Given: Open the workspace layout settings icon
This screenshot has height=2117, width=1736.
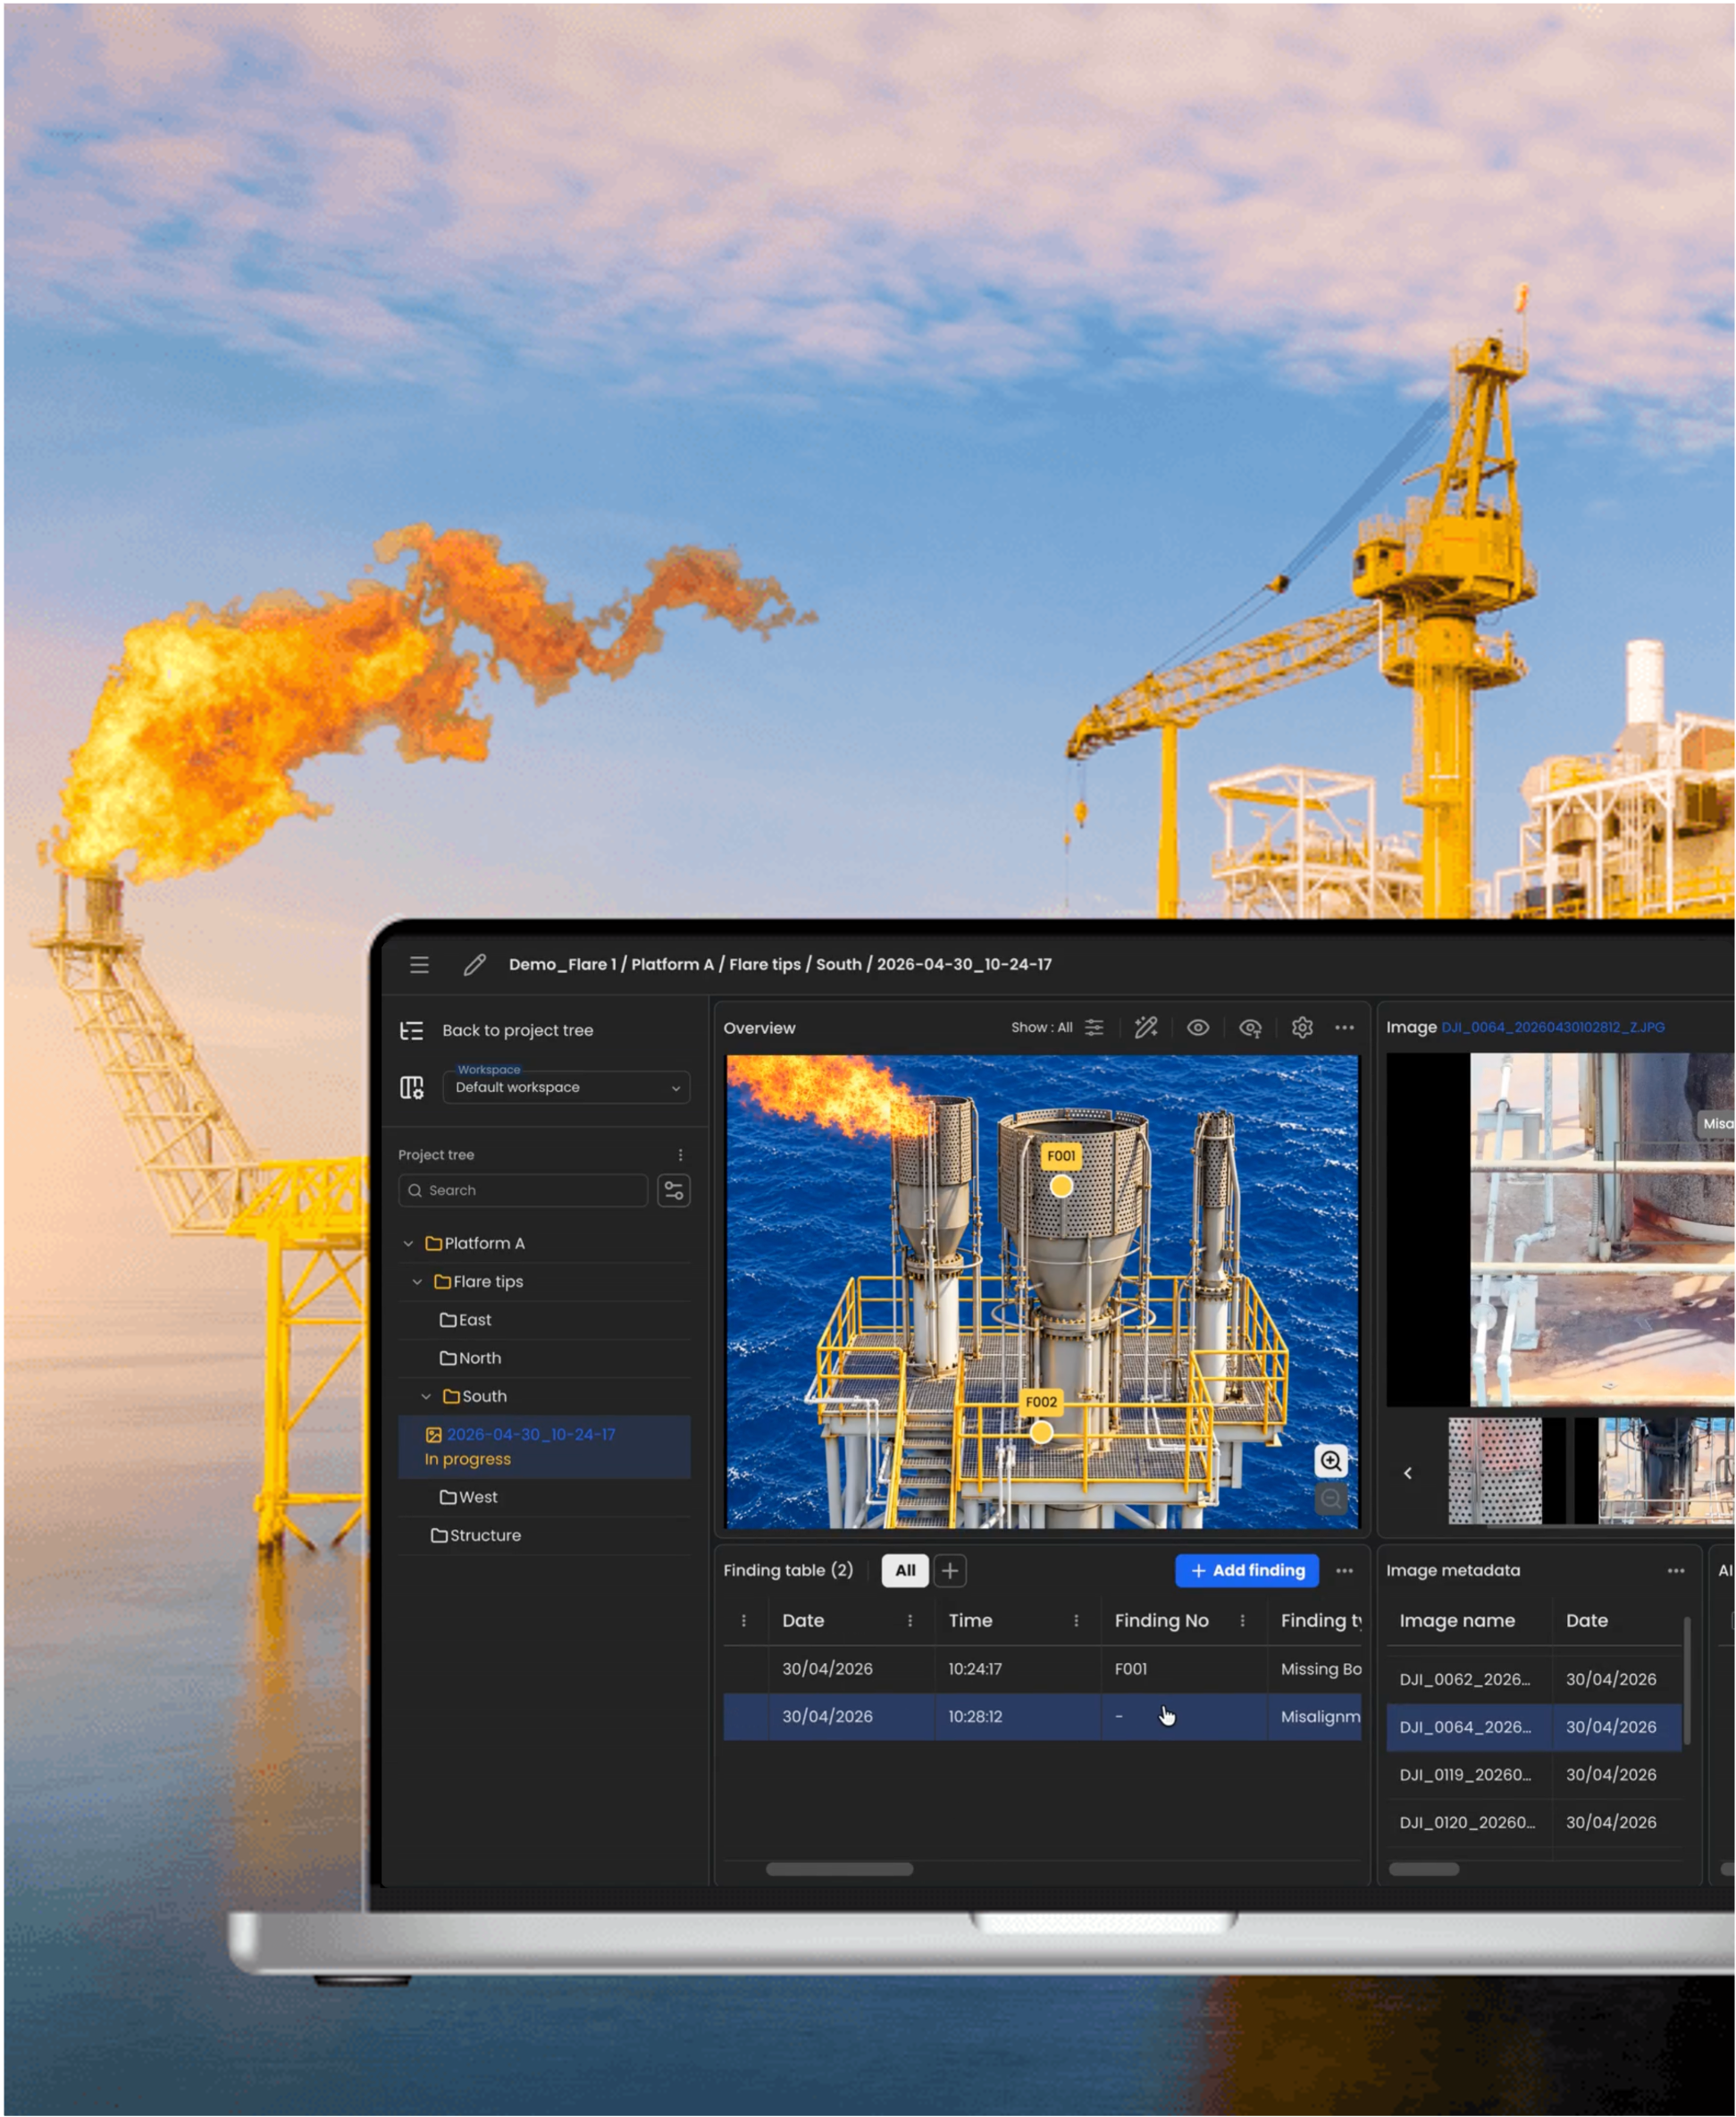Looking at the screenshot, I should [x=411, y=1088].
